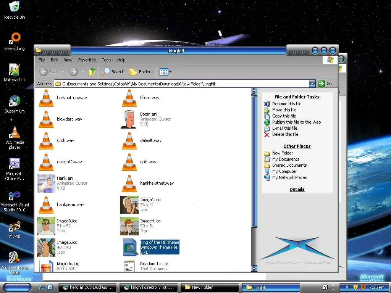Click Publish this file to the Web
The height and width of the screenshot is (293, 391).
[x=296, y=122]
